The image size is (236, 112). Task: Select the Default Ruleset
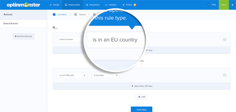(x=23, y=24)
